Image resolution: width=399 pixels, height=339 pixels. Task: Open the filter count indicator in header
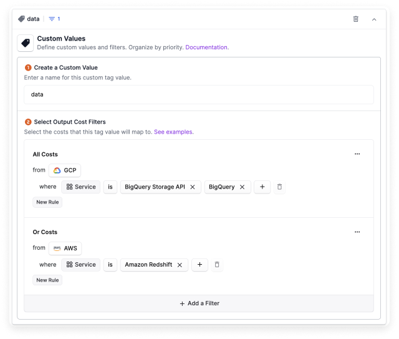[x=54, y=19]
